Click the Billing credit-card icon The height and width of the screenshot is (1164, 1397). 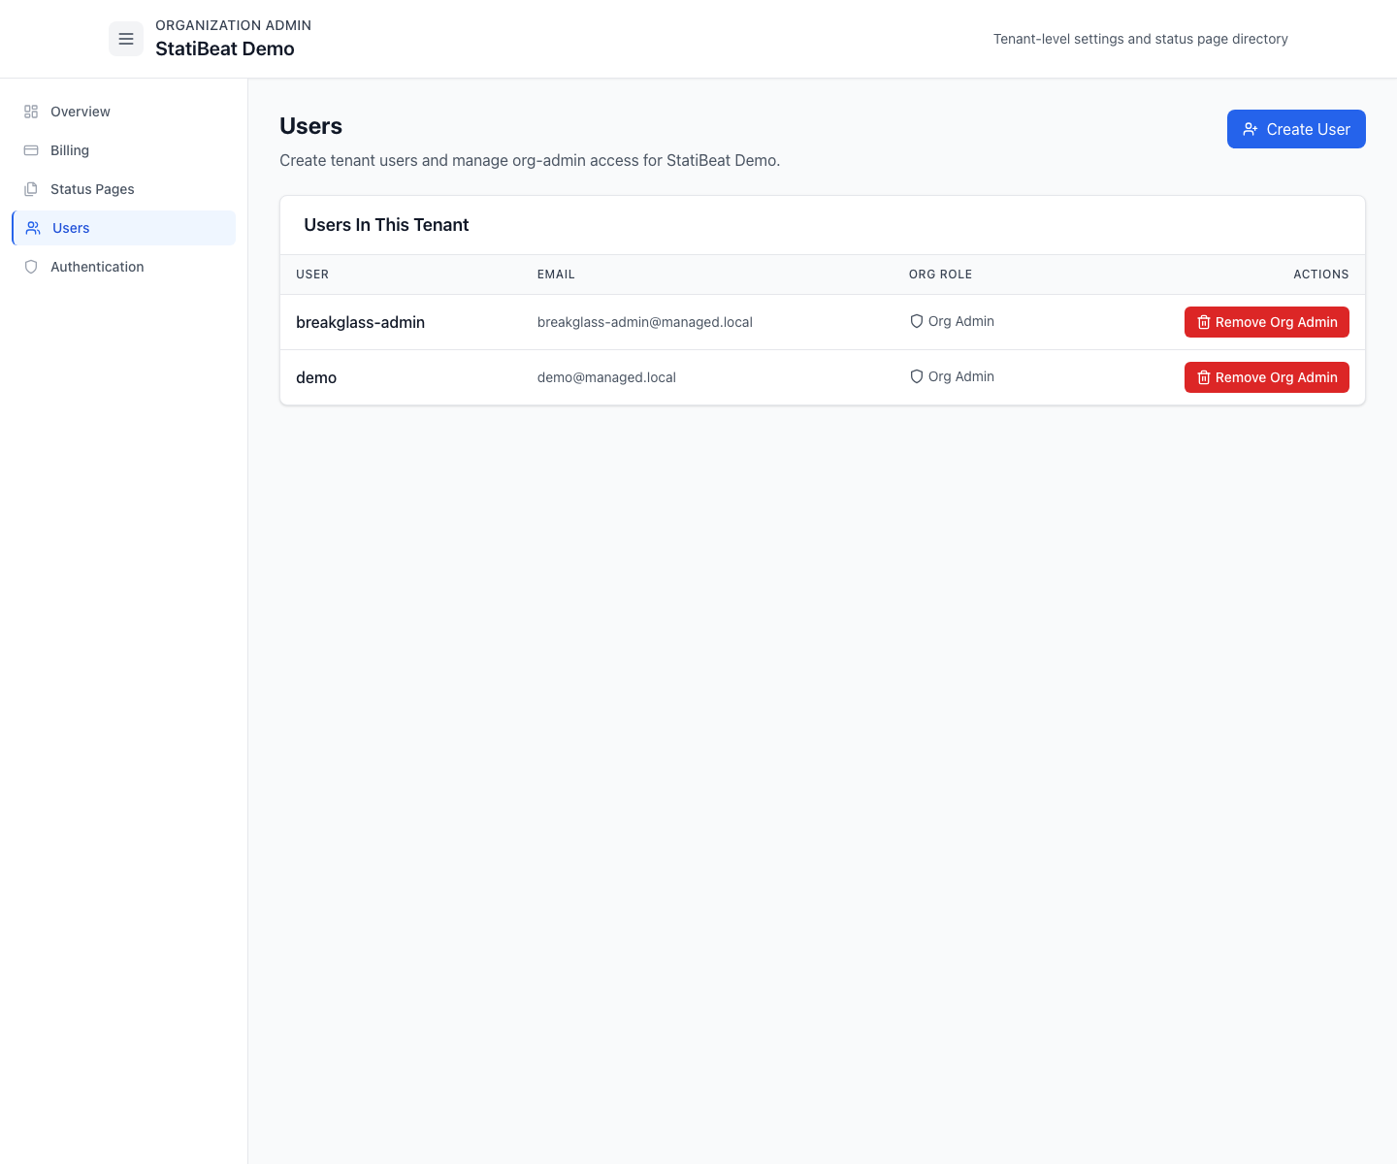30,150
